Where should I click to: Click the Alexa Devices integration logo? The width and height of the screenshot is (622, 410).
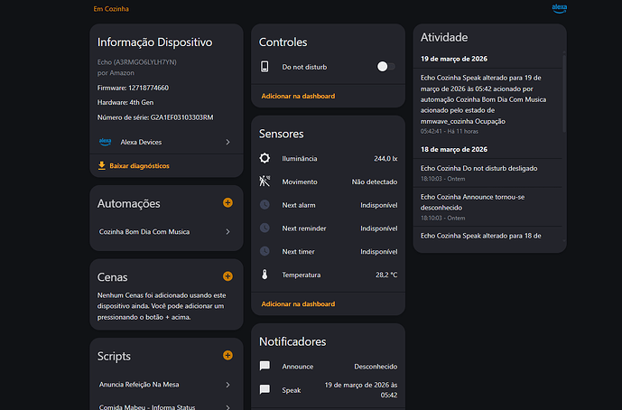click(x=105, y=142)
